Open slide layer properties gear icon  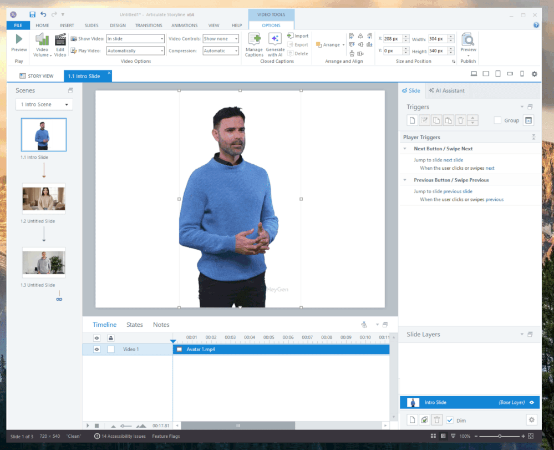(x=531, y=420)
